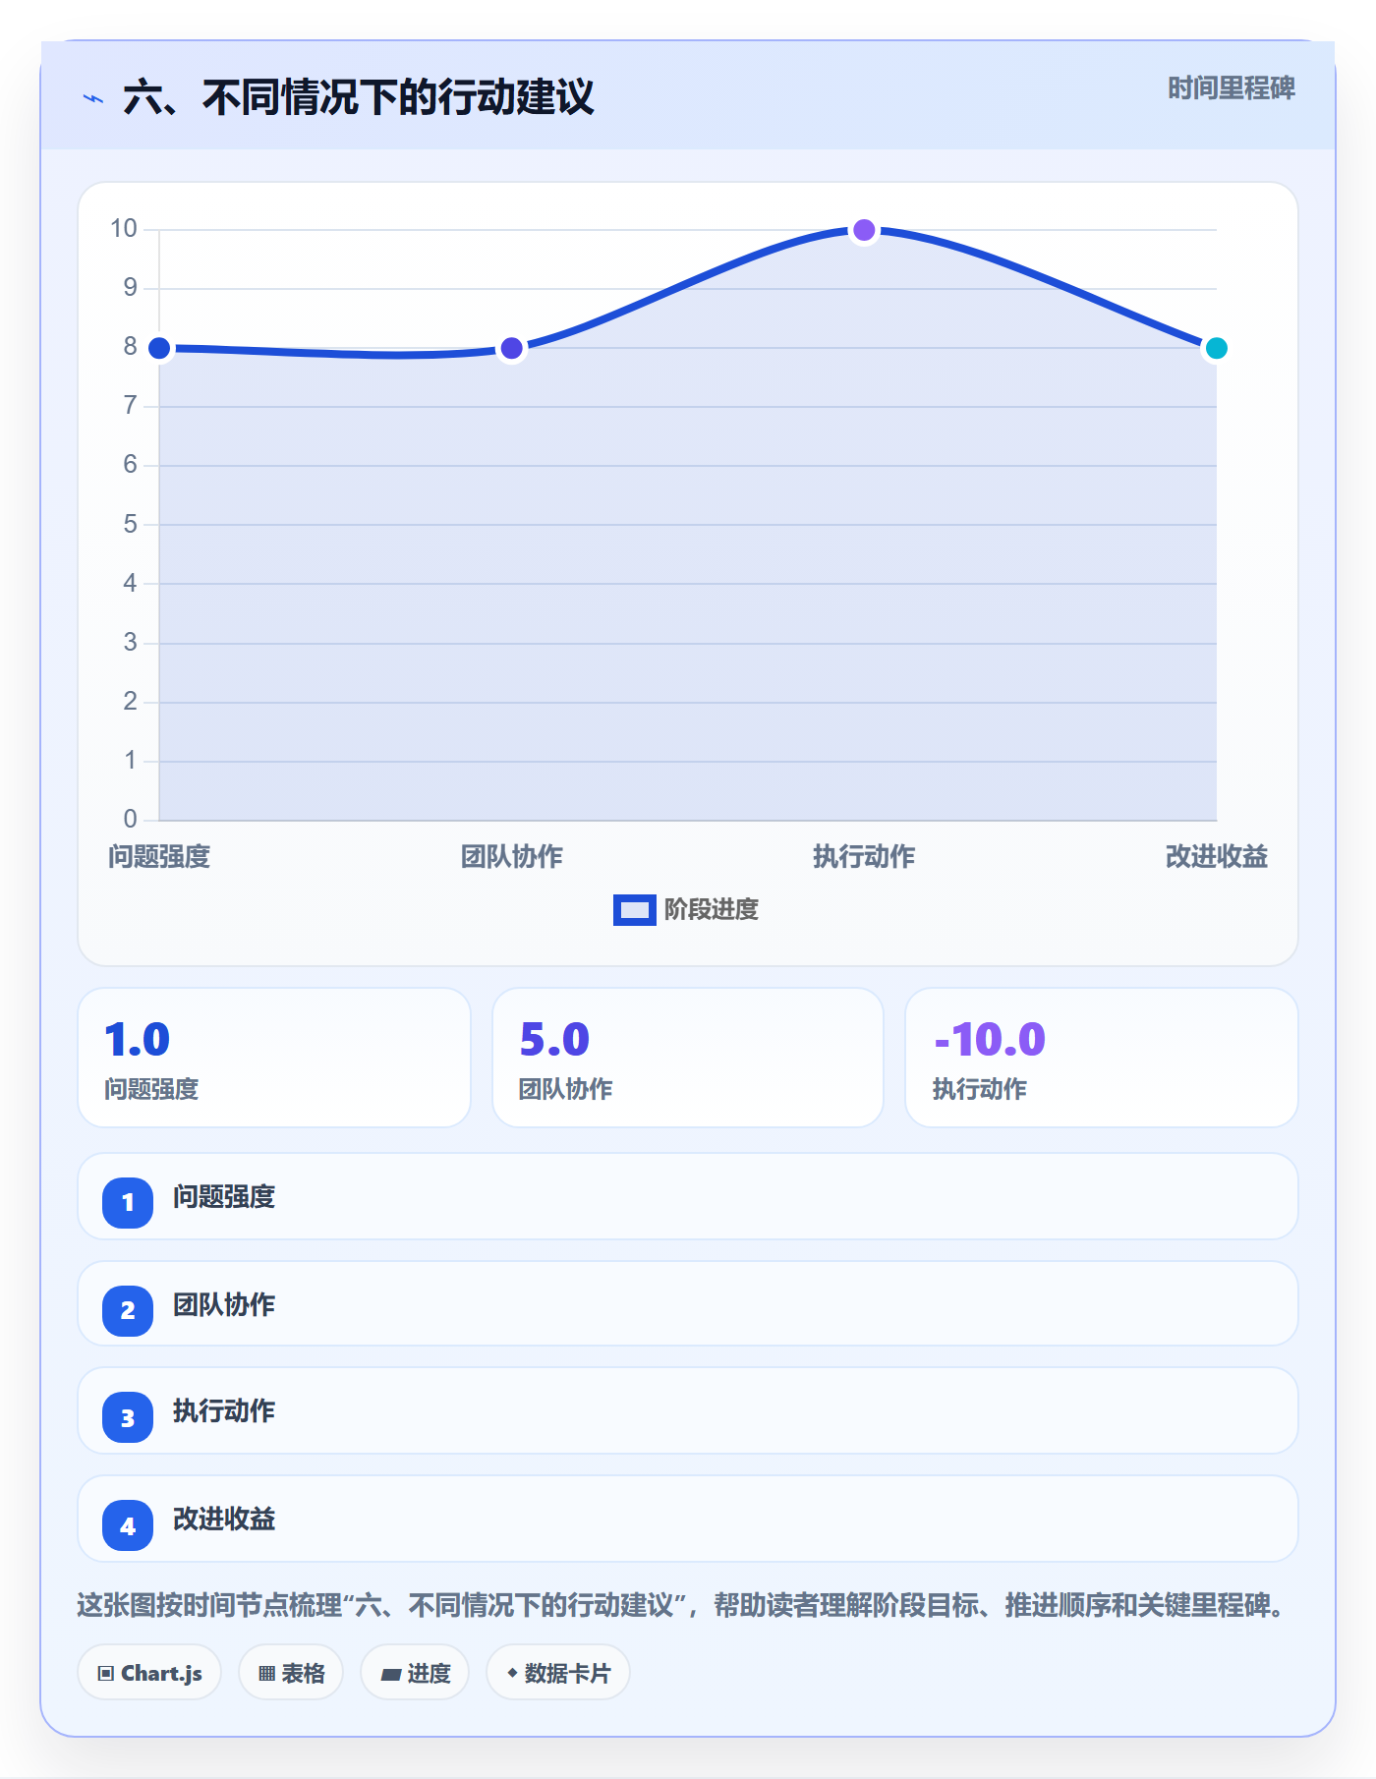Click the 进度 tag chip
This screenshot has height=1779, width=1376.
point(415,1673)
